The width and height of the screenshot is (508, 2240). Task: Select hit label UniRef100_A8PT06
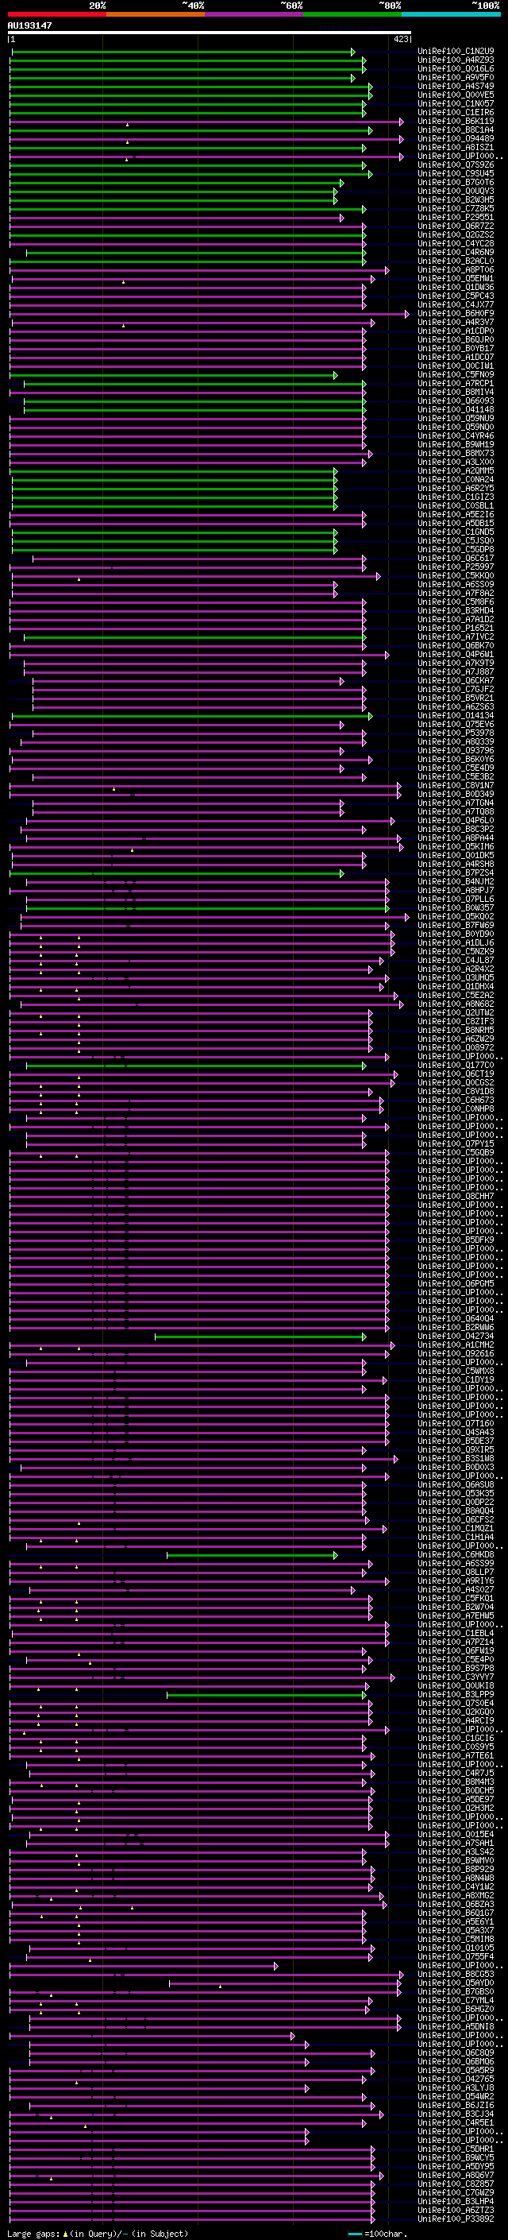[456, 269]
